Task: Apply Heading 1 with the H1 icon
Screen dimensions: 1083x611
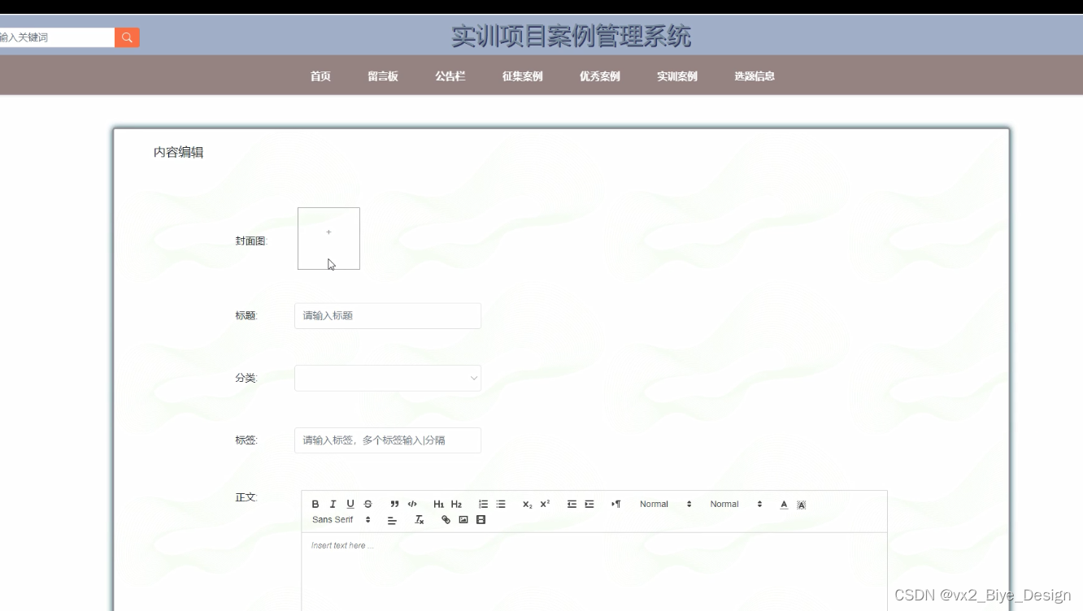Action: point(439,505)
